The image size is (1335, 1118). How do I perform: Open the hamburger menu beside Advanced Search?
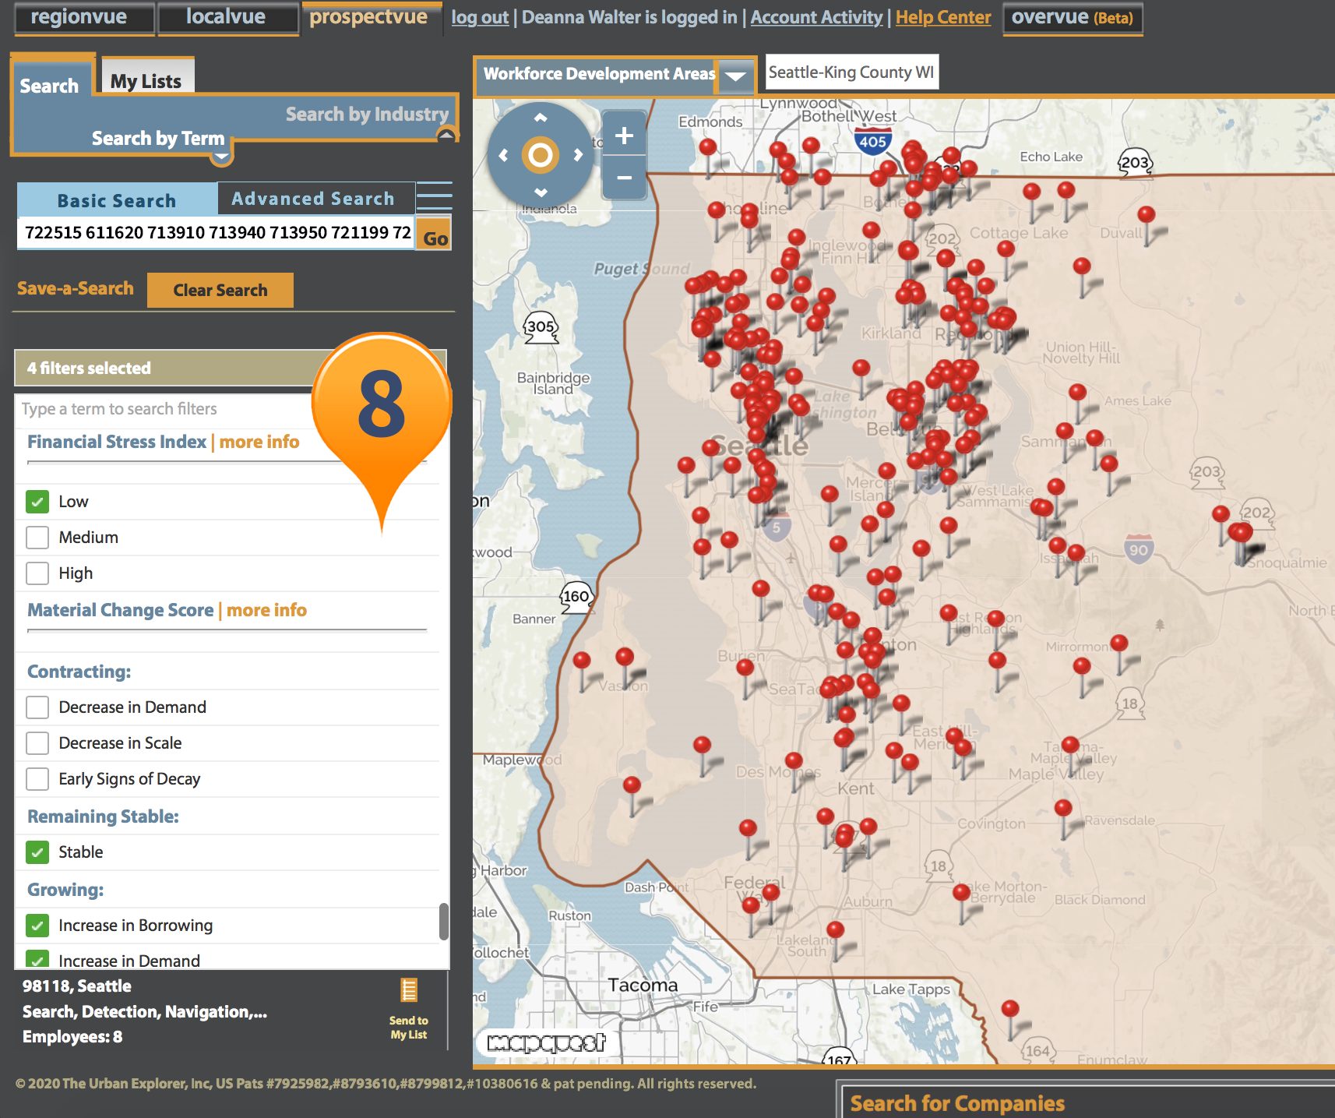pos(435,196)
